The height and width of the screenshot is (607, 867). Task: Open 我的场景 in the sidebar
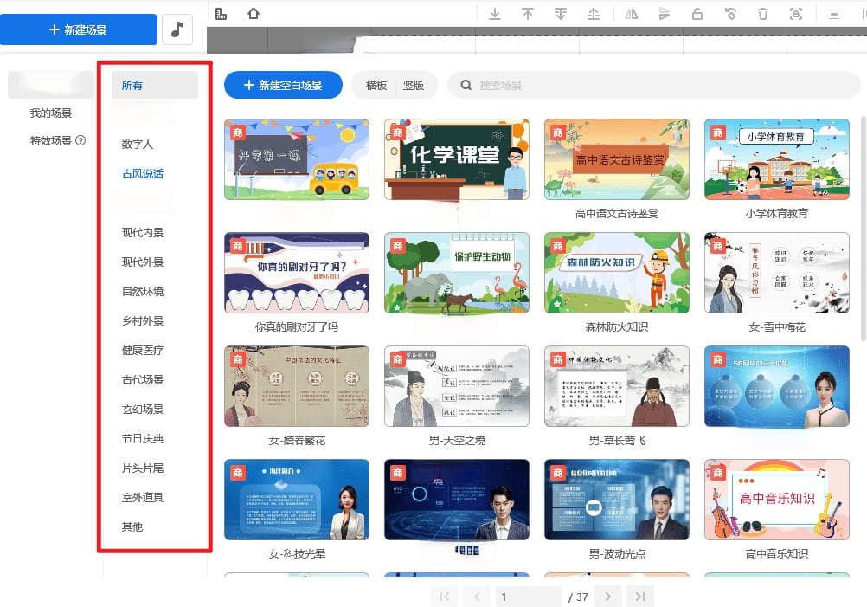point(51,113)
